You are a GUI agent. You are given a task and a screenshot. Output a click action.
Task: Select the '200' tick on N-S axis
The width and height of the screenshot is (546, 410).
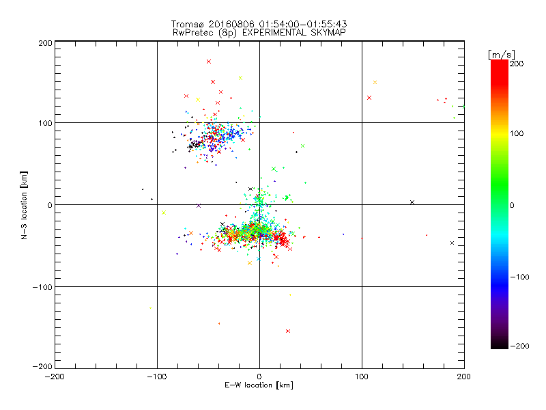coord(45,43)
